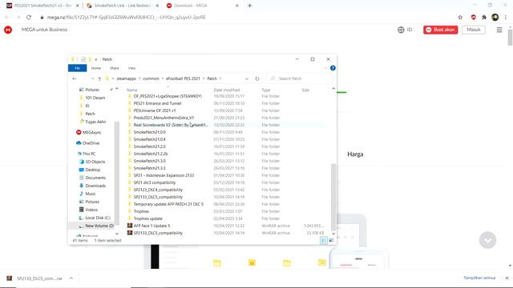Go back in File Explorer
513x288 pixels.
(x=75, y=78)
